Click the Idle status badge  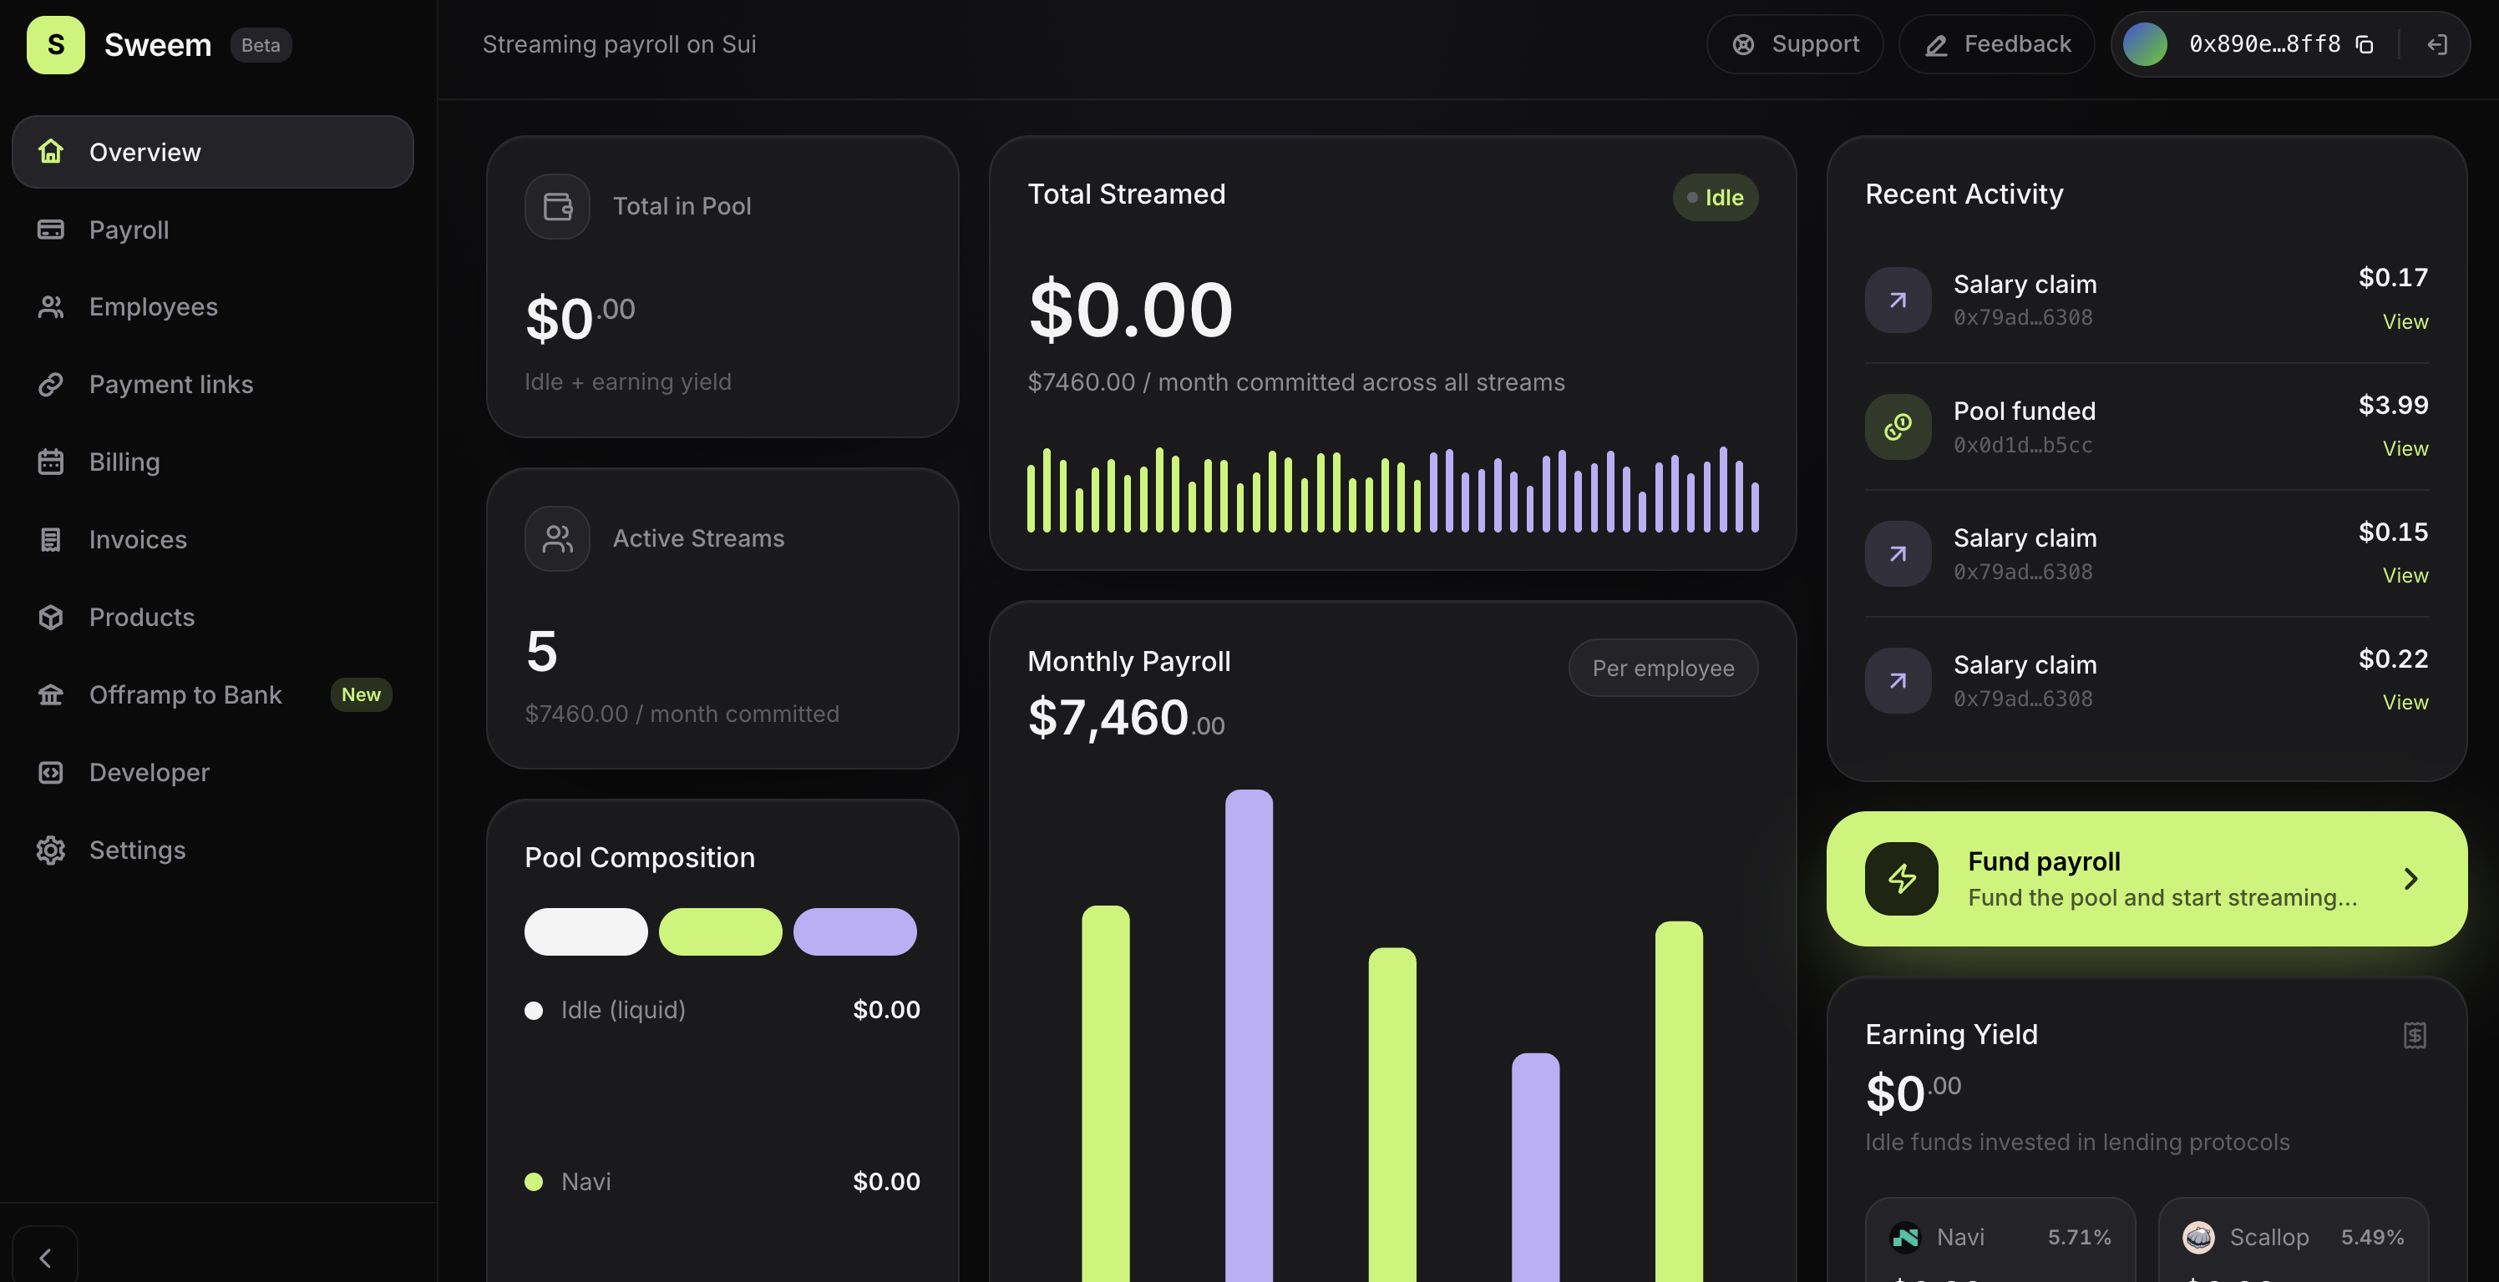point(1716,198)
